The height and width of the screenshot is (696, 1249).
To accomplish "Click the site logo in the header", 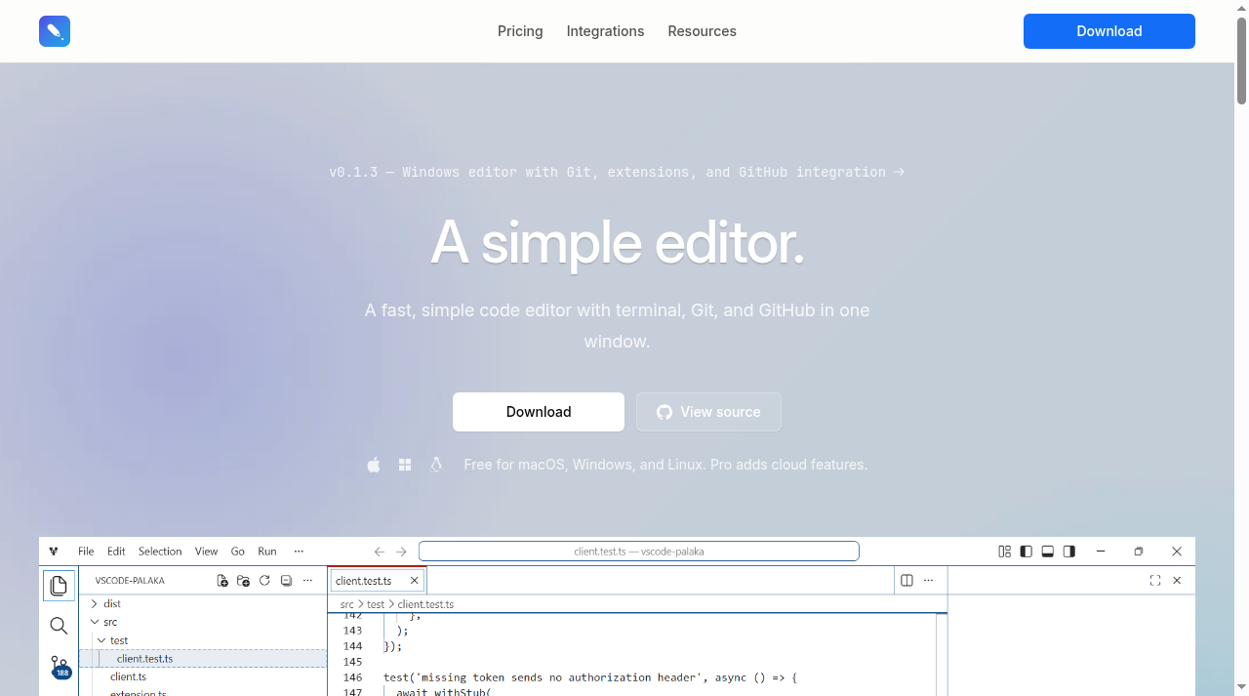I will (55, 31).
